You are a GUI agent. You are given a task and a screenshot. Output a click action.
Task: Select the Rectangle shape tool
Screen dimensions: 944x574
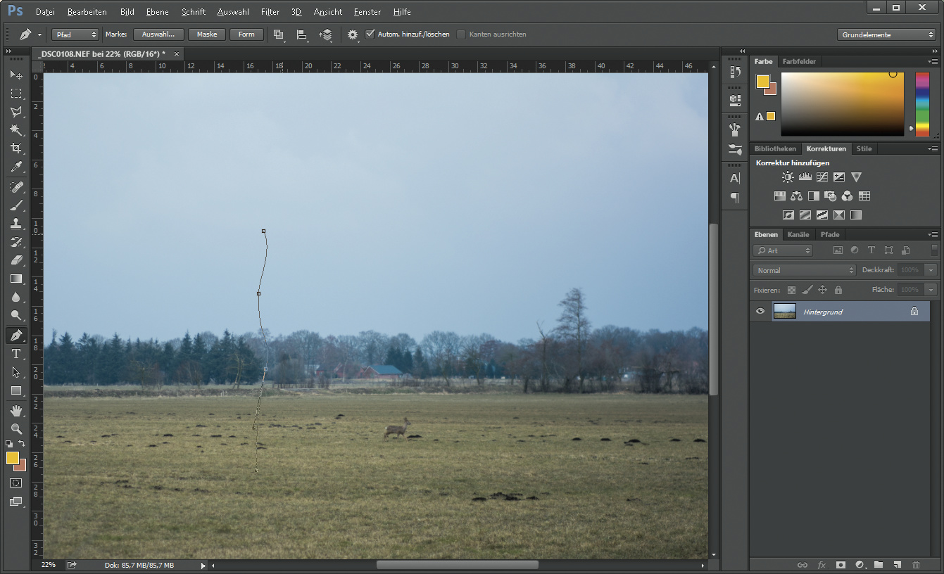[15, 390]
